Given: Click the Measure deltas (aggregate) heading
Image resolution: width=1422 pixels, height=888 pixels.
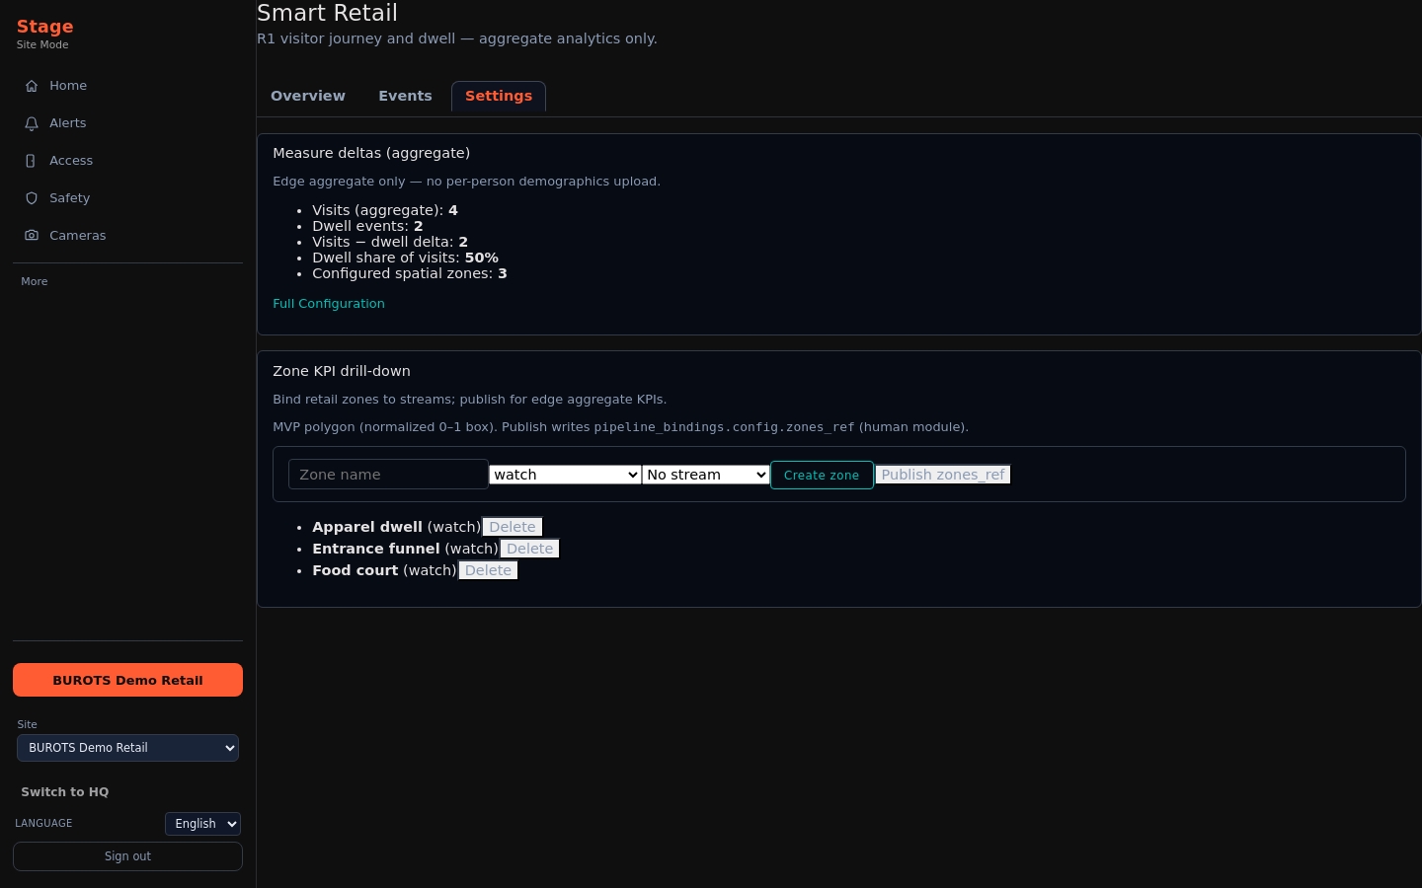Looking at the screenshot, I should [371, 153].
